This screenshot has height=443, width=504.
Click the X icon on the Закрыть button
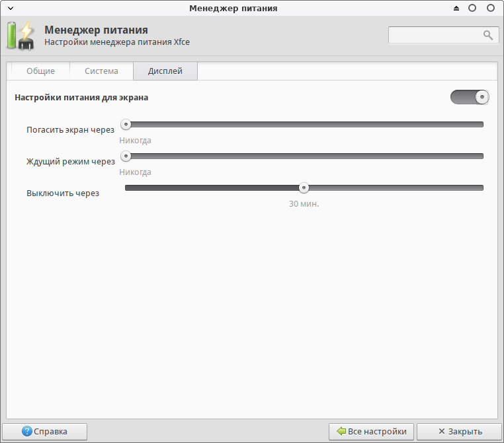(x=442, y=431)
